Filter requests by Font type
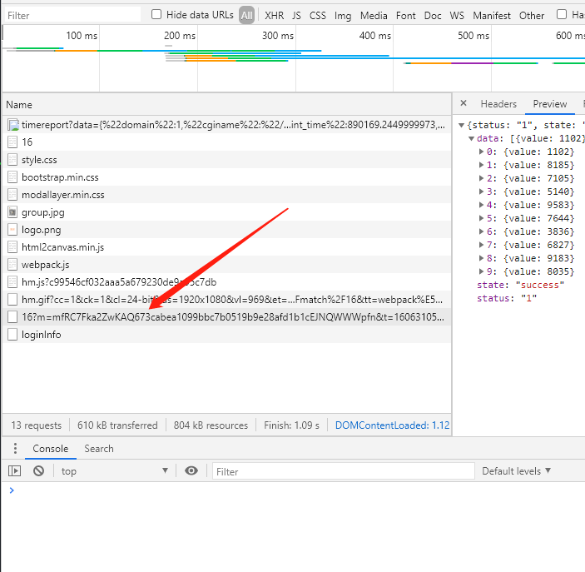This screenshot has width=585, height=572. pos(405,15)
